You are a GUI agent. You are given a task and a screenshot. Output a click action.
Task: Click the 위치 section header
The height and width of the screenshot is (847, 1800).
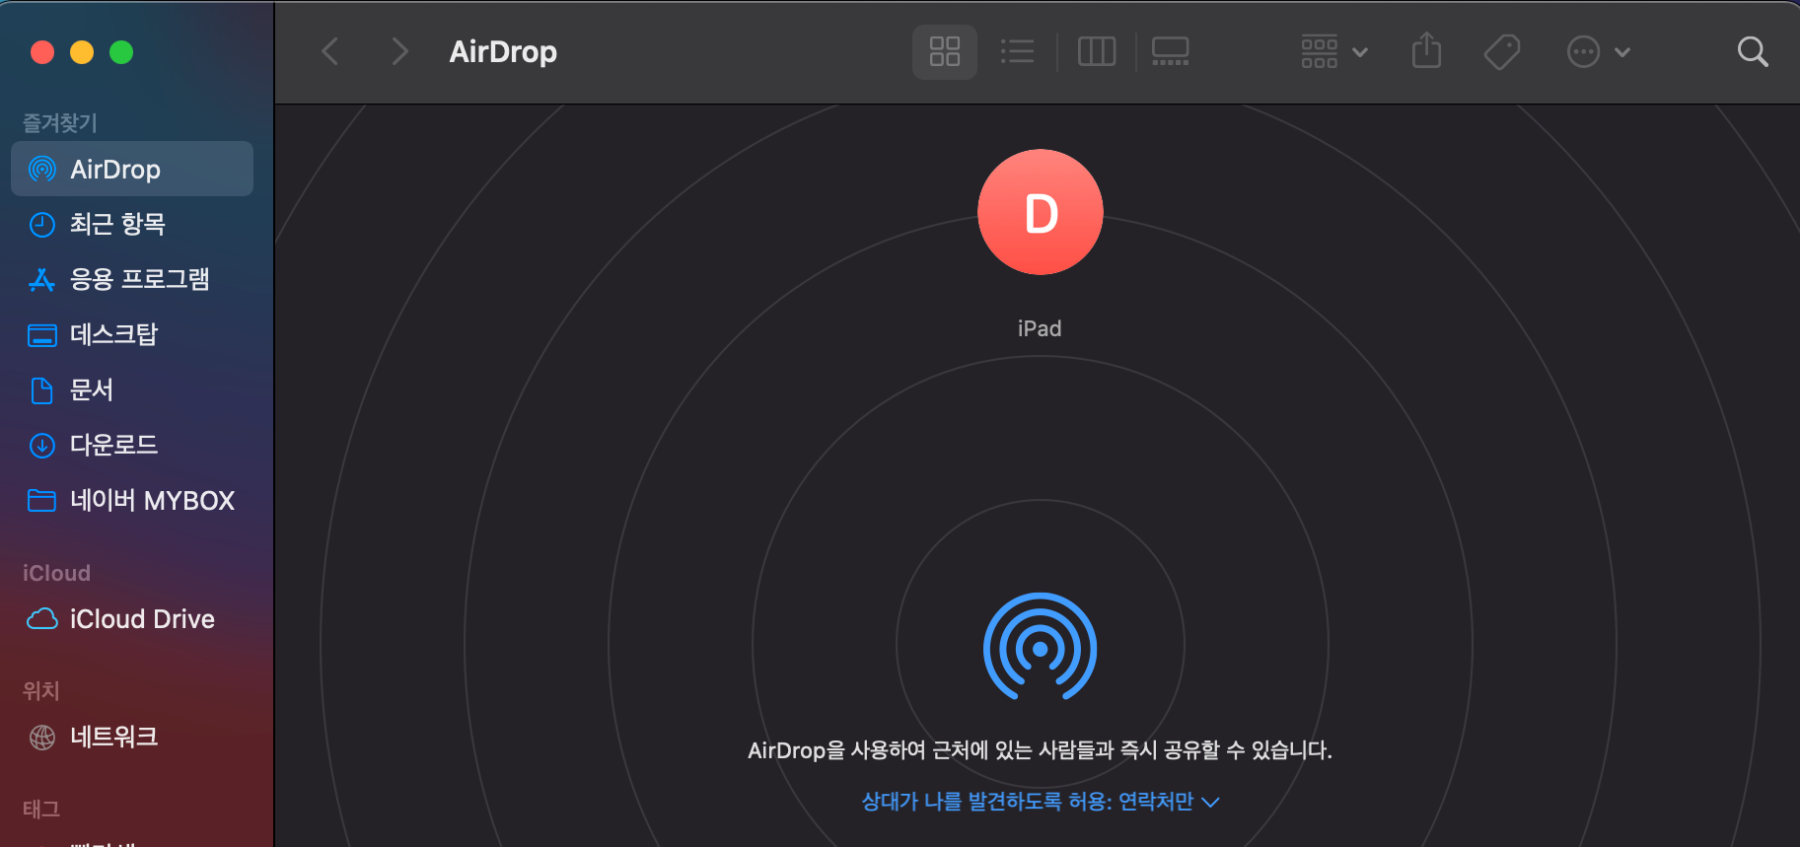point(41,690)
